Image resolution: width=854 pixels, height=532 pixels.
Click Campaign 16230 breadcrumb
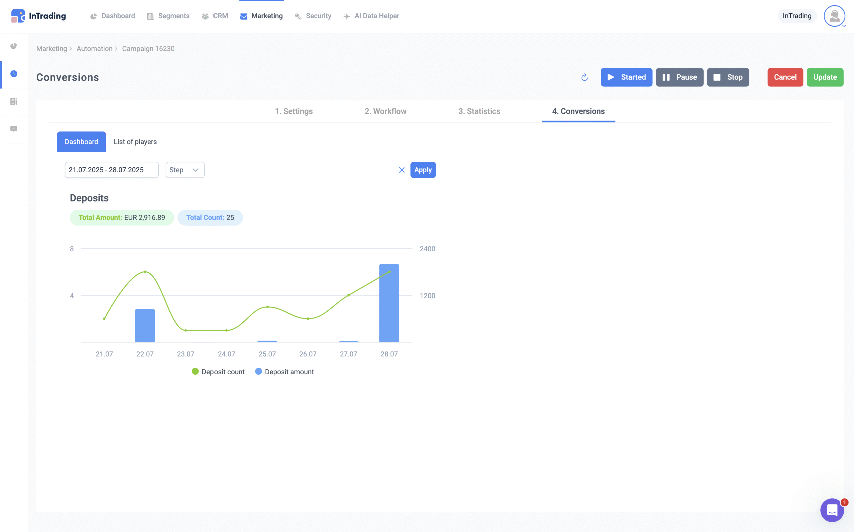click(x=148, y=49)
